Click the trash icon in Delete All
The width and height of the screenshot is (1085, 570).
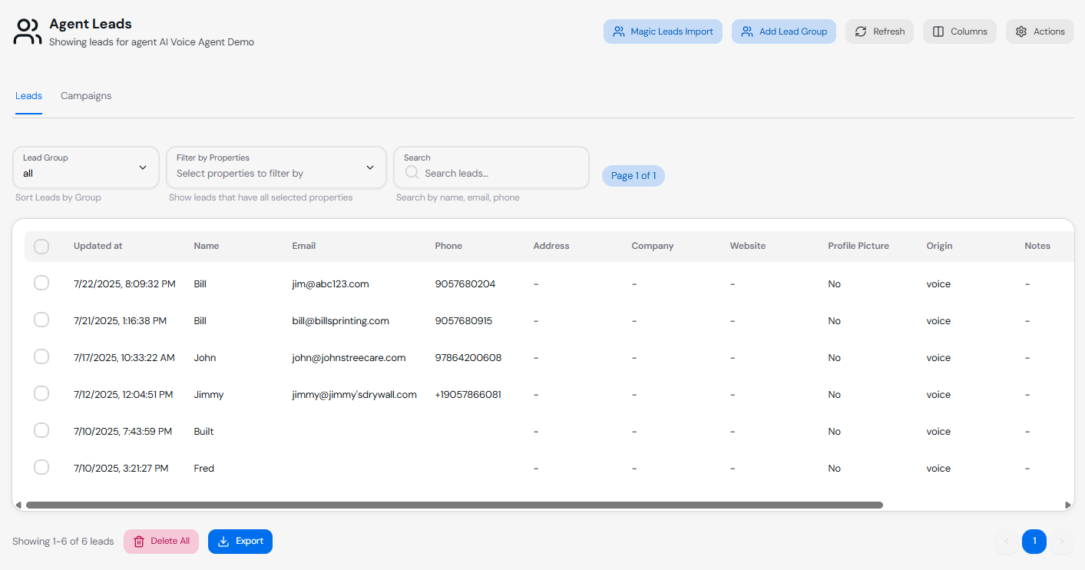tap(139, 542)
